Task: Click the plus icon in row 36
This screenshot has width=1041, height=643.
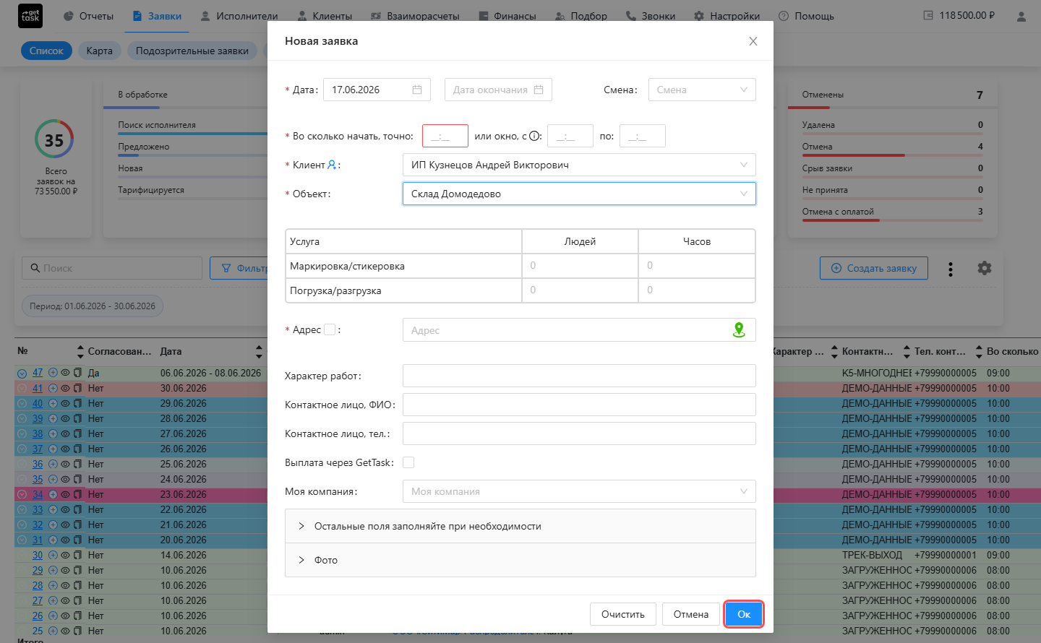Action: 53,464
